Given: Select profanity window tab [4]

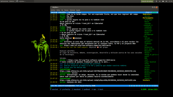Looking at the screenshot, I should point(138,86).
